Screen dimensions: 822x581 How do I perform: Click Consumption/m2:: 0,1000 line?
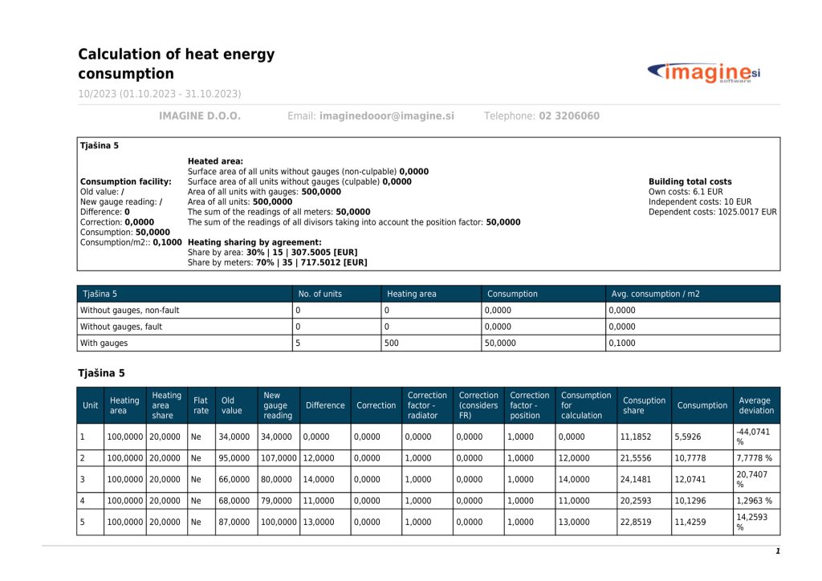131,242
